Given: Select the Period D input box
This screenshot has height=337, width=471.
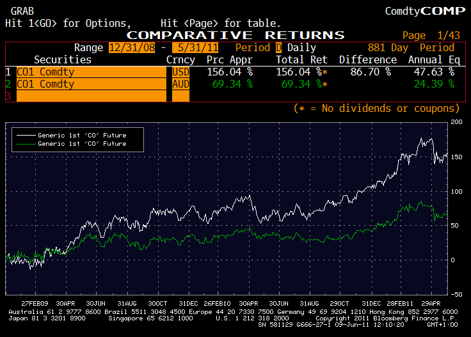Looking at the screenshot, I should (x=279, y=48).
